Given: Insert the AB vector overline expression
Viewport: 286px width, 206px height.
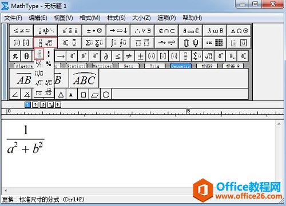Looking at the screenshot, I should click(x=24, y=78).
